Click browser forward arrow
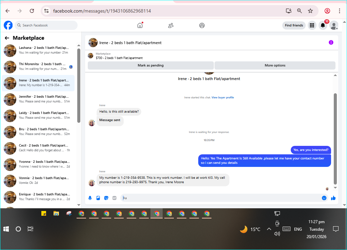 coord(20,11)
